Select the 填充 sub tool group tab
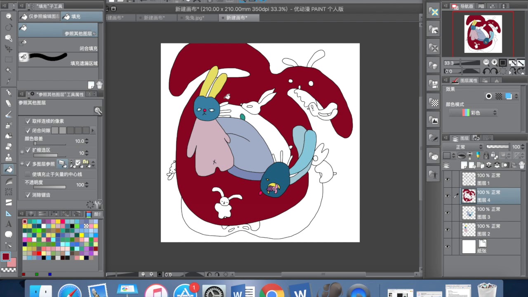Screen dimensions: 528x297 coord(82,16)
